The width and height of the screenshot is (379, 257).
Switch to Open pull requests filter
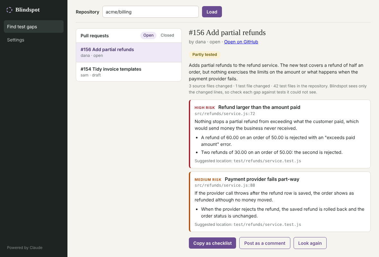pos(148,35)
